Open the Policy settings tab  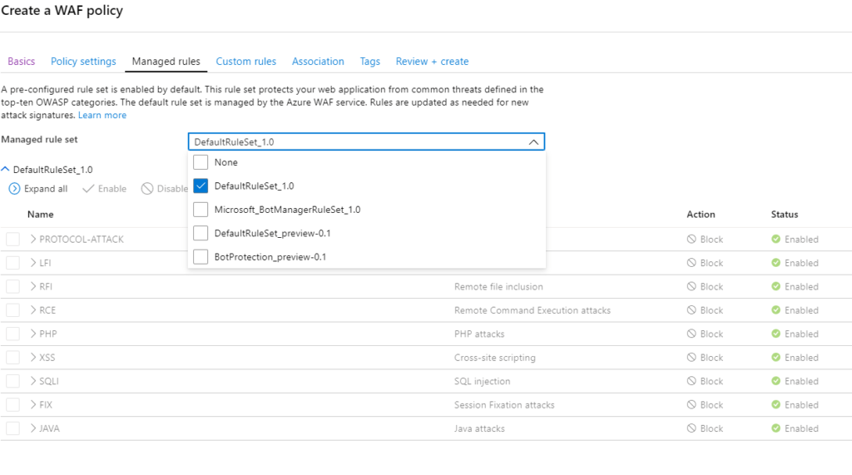click(83, 62)
